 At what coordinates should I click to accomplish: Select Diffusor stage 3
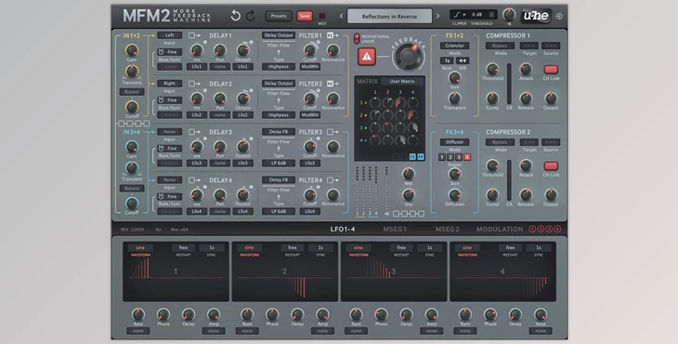click(x=458, y=157)
